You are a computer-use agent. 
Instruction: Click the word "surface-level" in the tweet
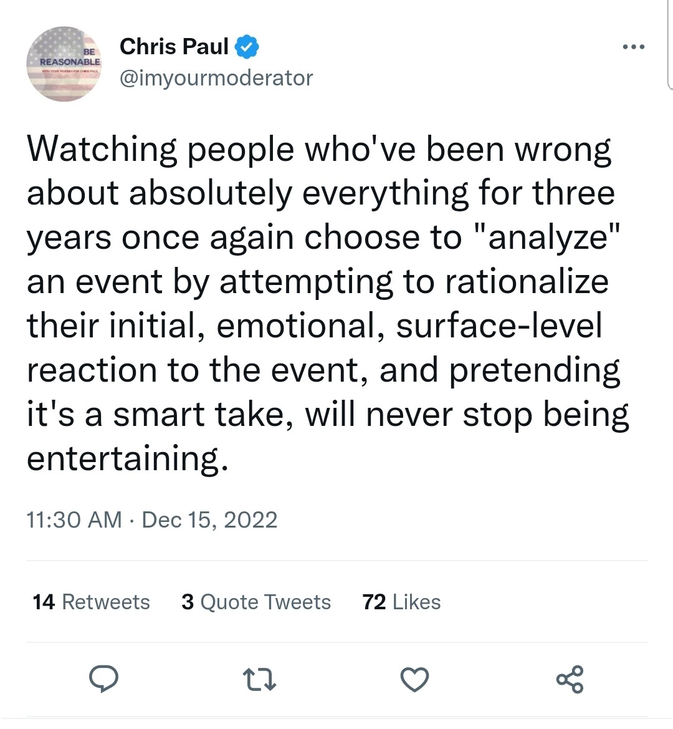pyautogui.click(x=499, y=326)
